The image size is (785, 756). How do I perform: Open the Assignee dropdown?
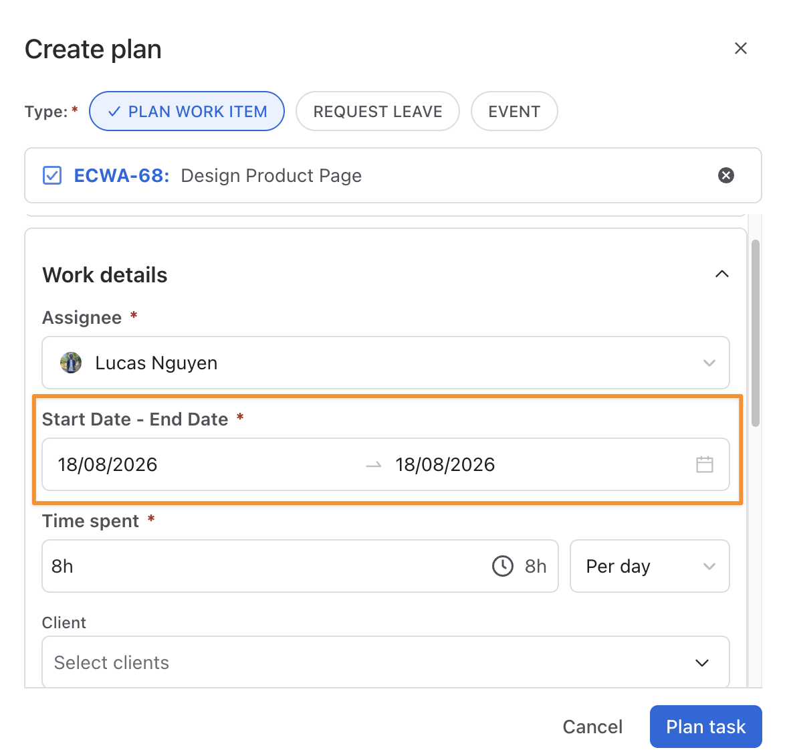(386, 363)
